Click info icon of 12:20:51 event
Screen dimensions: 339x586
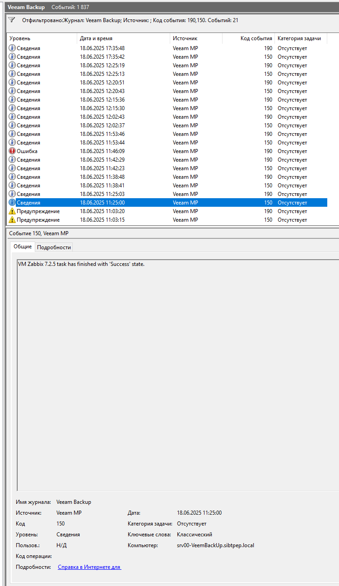pyautogui.click(x=12, y=83)
